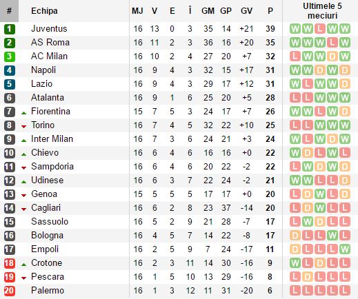Click AC Milan rank 3 badge
The width and height of the screenshot is (358, 299).
click(10, 56)
